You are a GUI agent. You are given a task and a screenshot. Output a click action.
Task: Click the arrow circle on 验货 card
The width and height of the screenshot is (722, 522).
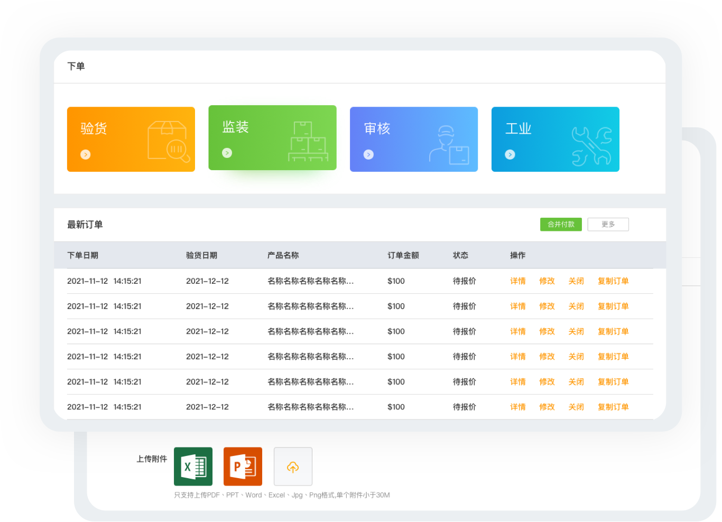tap(86, 155)
